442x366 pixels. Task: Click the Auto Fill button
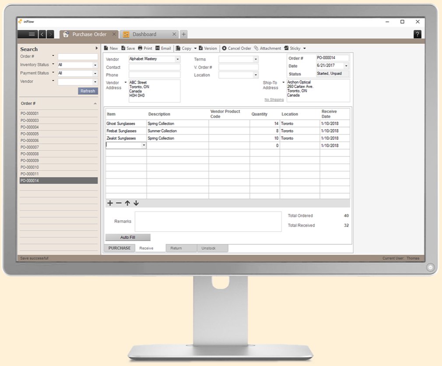pyautogui.click(x=127, y=237)
